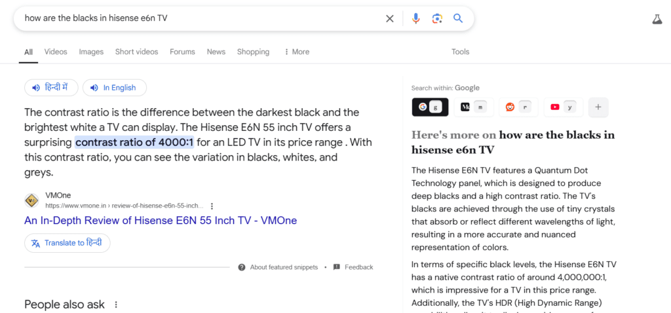Select the Medium search-within chip
This screenshot has width=671, height=313.
474,107
